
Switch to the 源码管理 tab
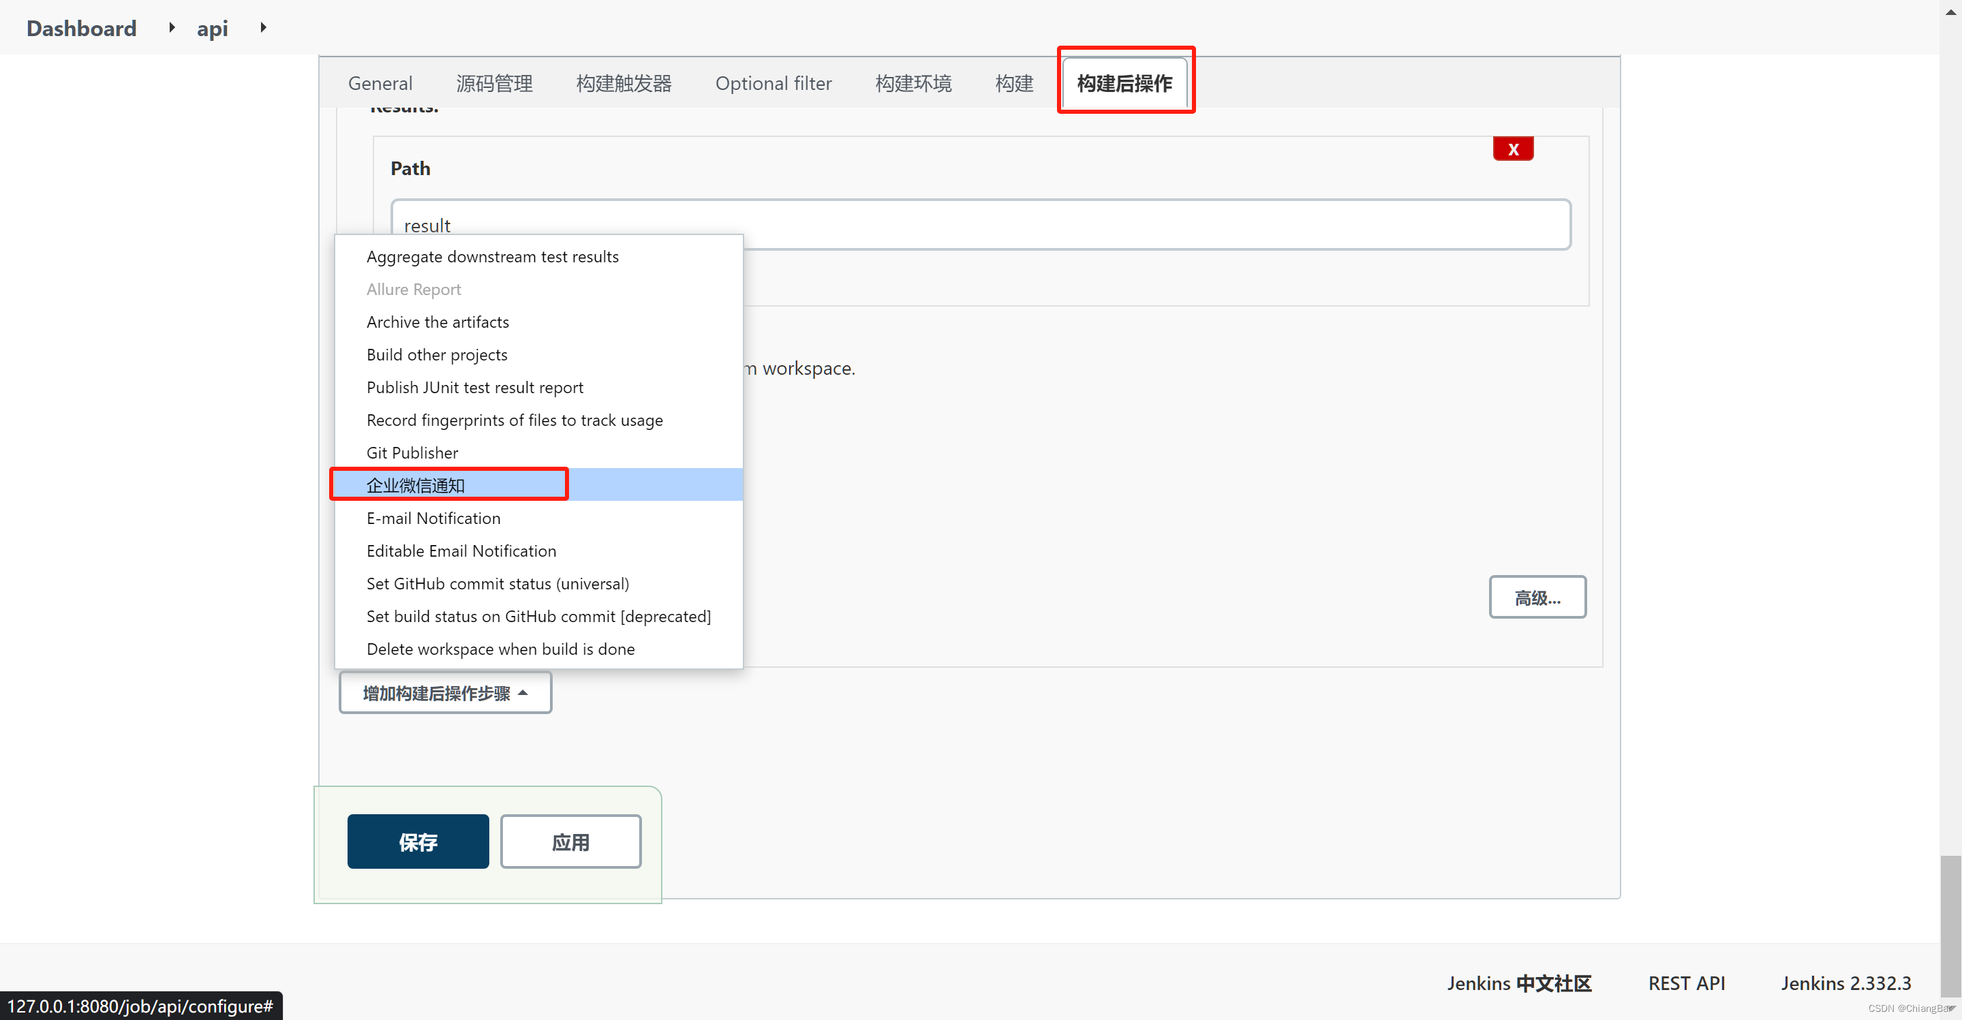coord(494,83)
